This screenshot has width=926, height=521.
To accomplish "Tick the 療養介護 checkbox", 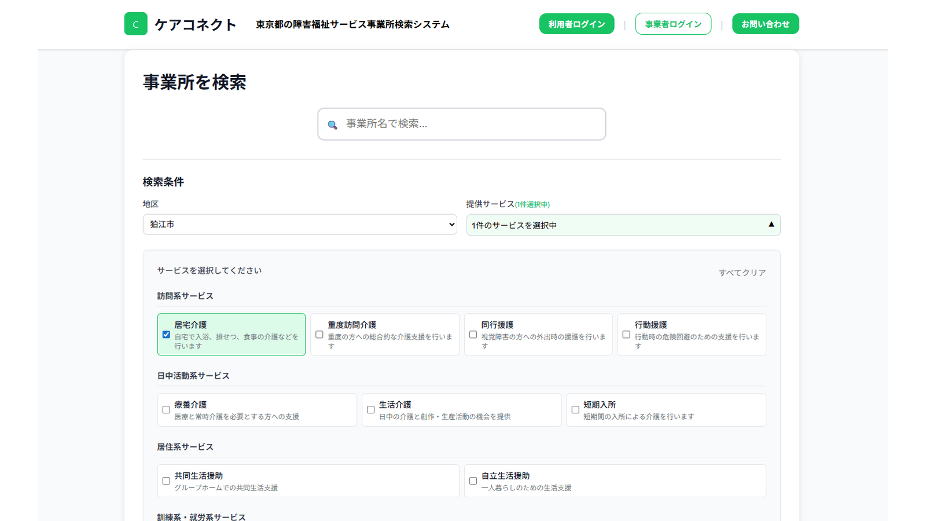I will (x=166, y=410).
